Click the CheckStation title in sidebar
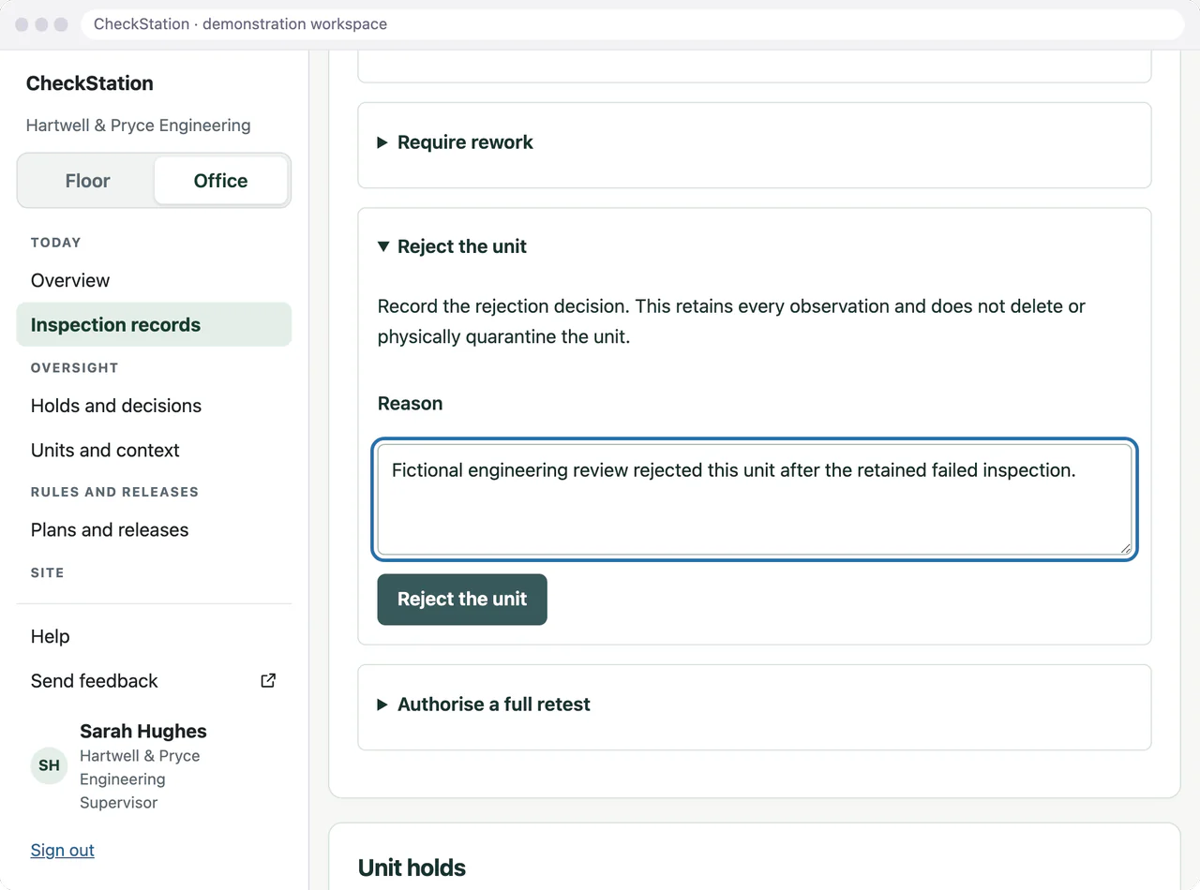Viewport: 1200px width, 890px height. [x=90, y=83]
